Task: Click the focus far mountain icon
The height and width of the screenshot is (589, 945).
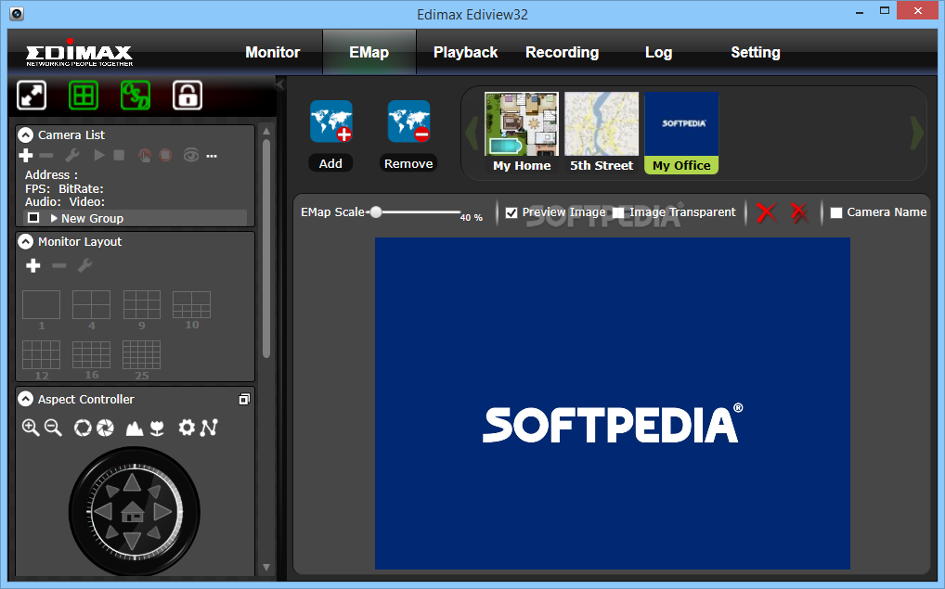Action: [134, 429]
